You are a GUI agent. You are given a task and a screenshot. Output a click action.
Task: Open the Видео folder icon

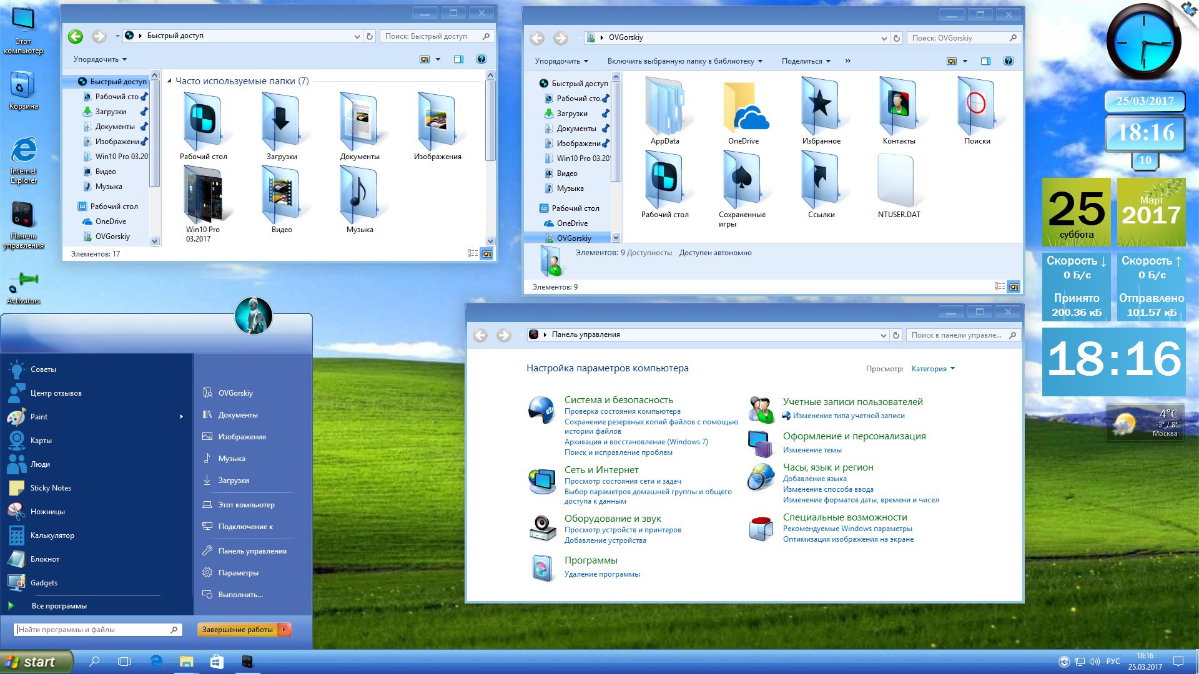point(281,200)
